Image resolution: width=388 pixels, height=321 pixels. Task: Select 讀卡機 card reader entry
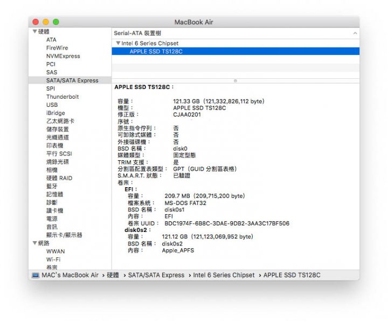(54, 211)
